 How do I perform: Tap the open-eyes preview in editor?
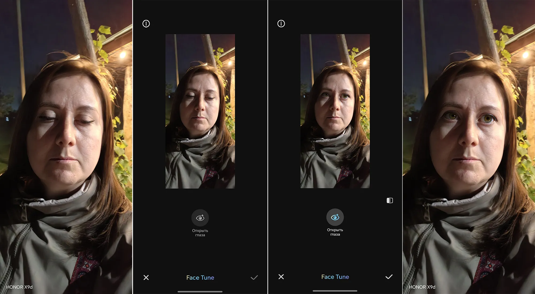click(x=335, y=111)
